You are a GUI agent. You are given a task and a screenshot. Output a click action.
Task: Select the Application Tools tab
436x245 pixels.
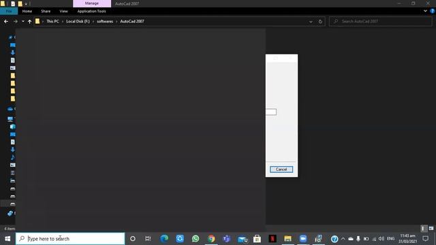(x=91, y=11)
